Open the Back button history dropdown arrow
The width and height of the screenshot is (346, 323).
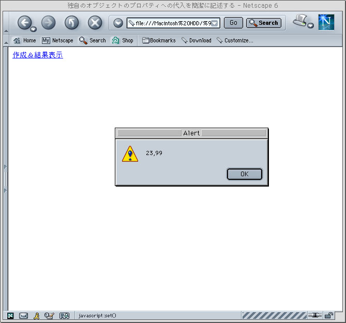coord(33,29)
